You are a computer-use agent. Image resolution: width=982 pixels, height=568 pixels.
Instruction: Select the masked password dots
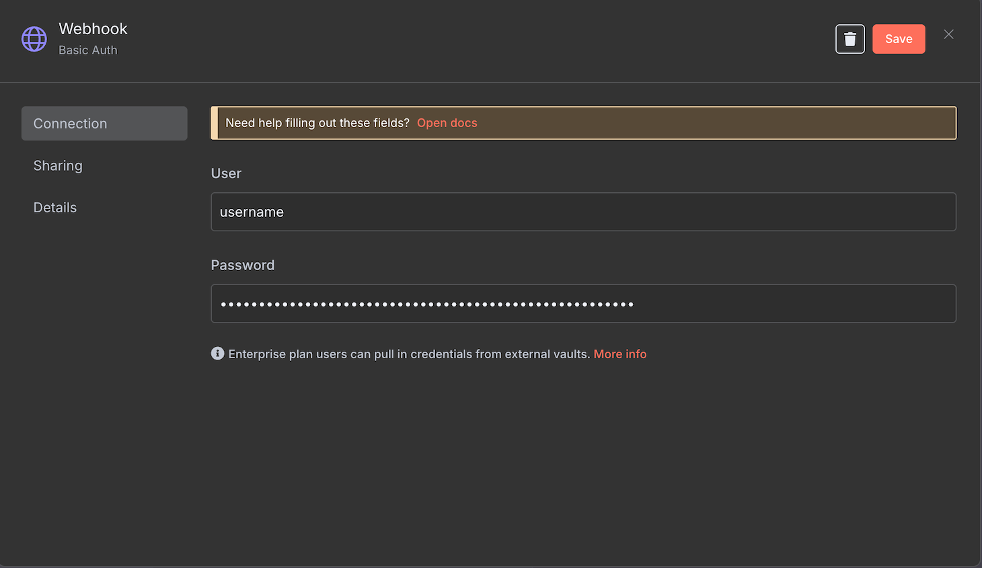click(426, 303)
